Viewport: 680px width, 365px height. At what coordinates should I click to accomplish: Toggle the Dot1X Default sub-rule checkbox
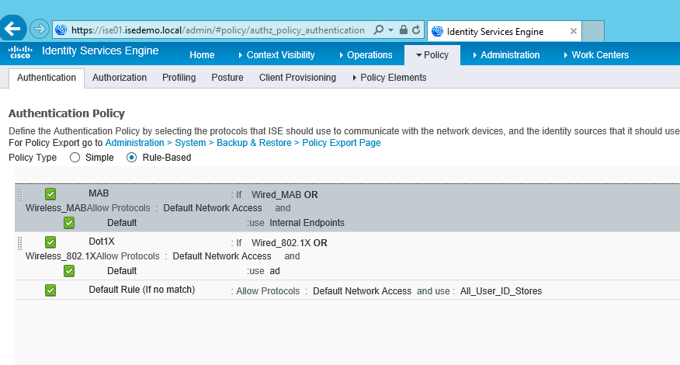pos(69,271)
